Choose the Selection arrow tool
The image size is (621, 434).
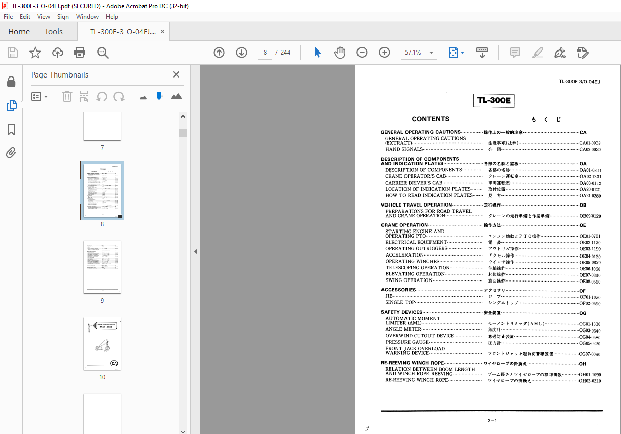[x=317, y=53]
